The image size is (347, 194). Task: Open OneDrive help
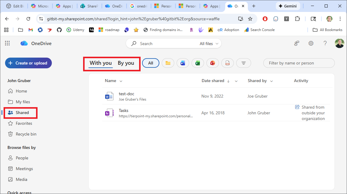pyautogui.click(x=325, y=43)
